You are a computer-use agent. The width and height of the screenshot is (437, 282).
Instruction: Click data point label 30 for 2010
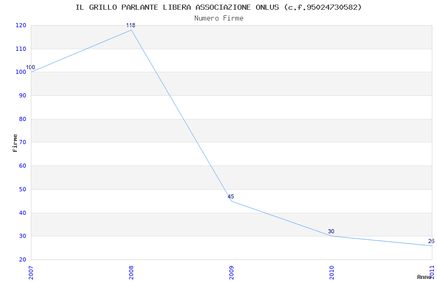tap(331, 231)
